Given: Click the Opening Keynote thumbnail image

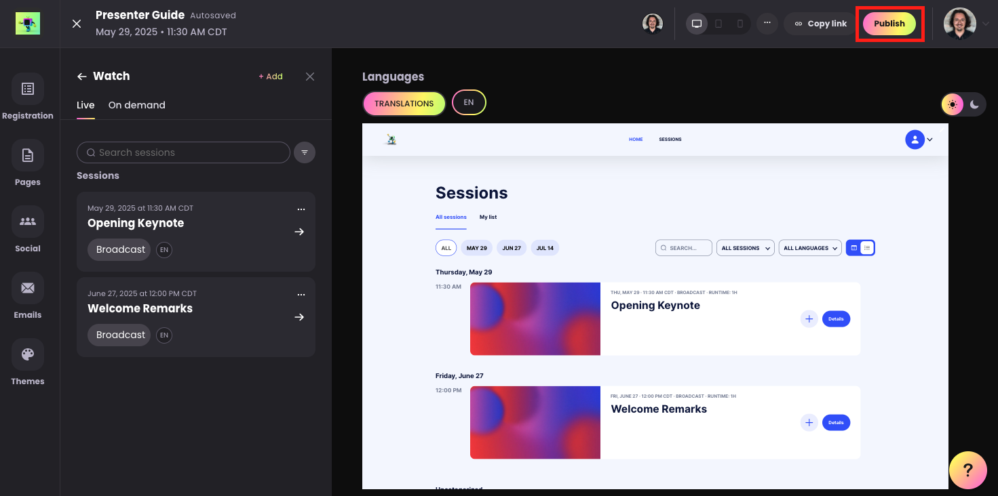Looking at the screenshot, I should pos(535,318).
